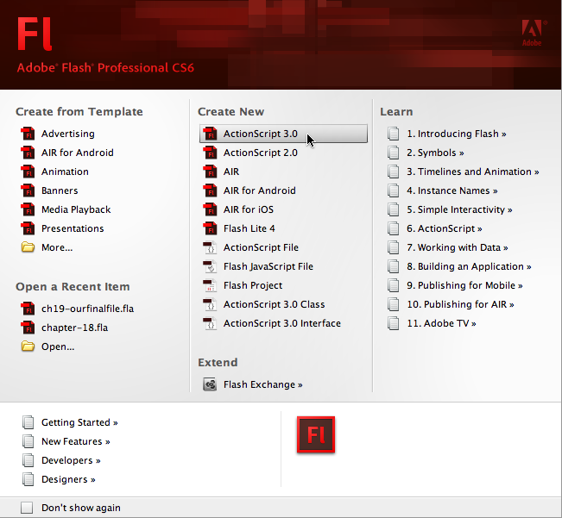Enable the Don't show again checkbox
This screenshot has height=518, width=562.
(27, 508)
